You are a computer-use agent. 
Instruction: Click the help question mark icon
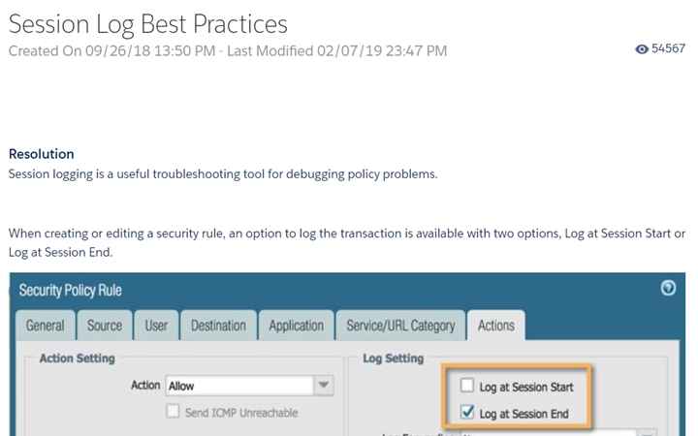pyautogui.click(x=668, y=288)
